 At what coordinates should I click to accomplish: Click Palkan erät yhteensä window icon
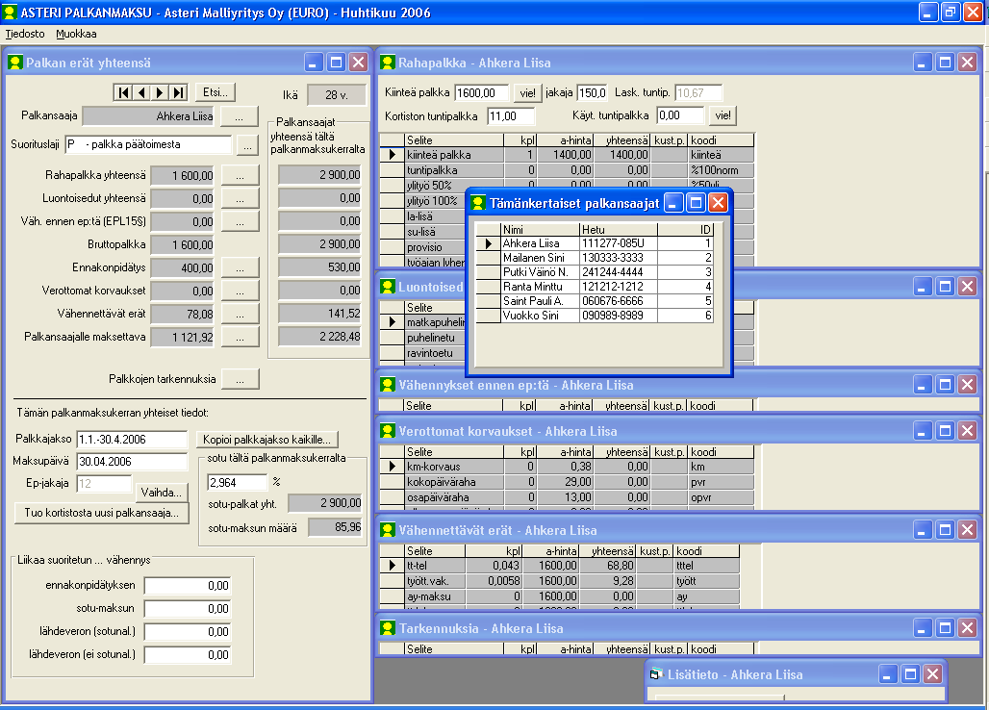pyautogui.click(x=15, y=63)
